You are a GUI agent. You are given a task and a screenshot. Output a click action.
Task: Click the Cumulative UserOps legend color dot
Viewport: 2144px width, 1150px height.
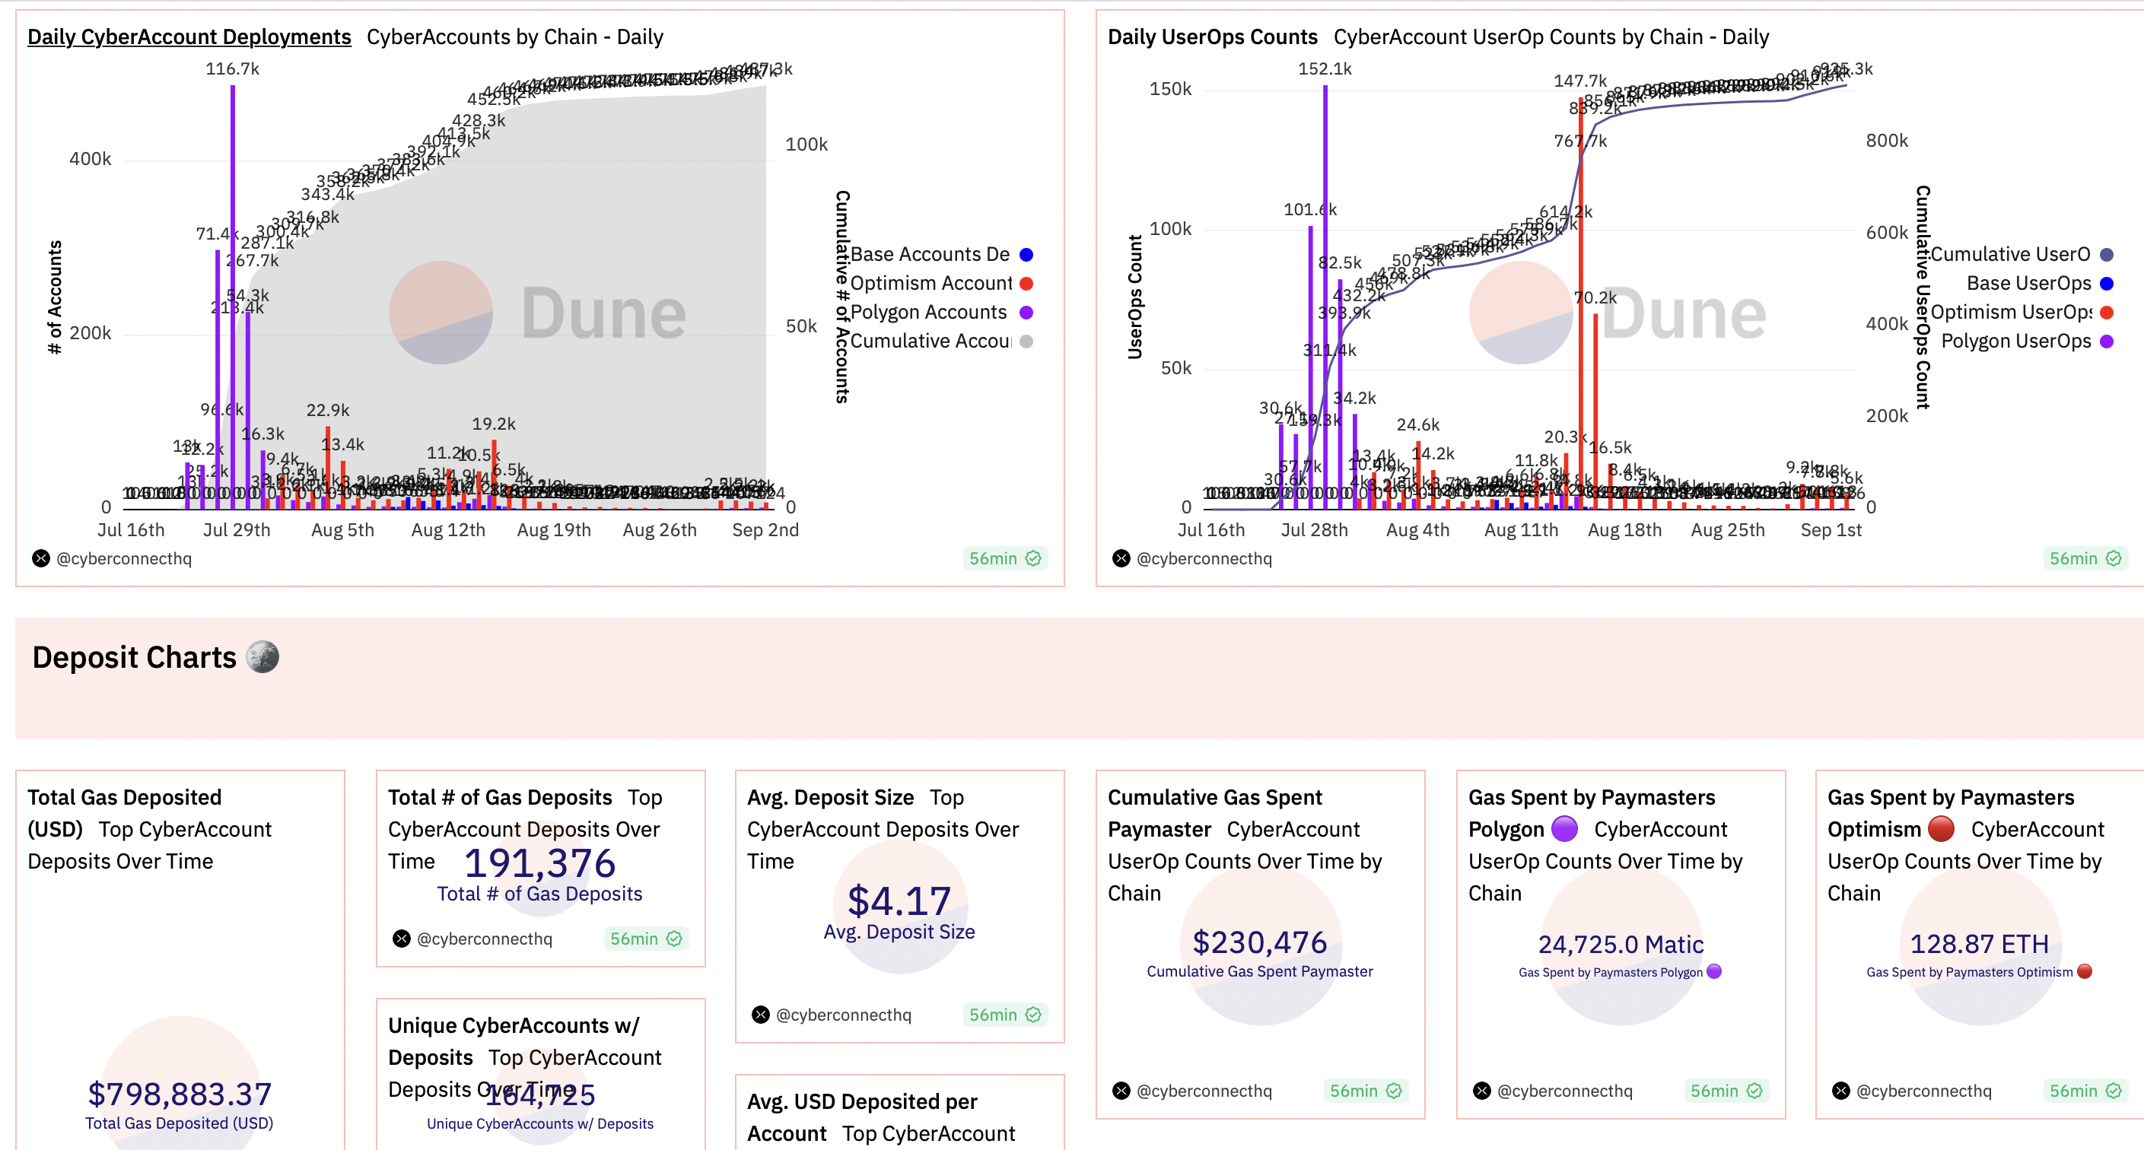click(x=2107, y=255)
